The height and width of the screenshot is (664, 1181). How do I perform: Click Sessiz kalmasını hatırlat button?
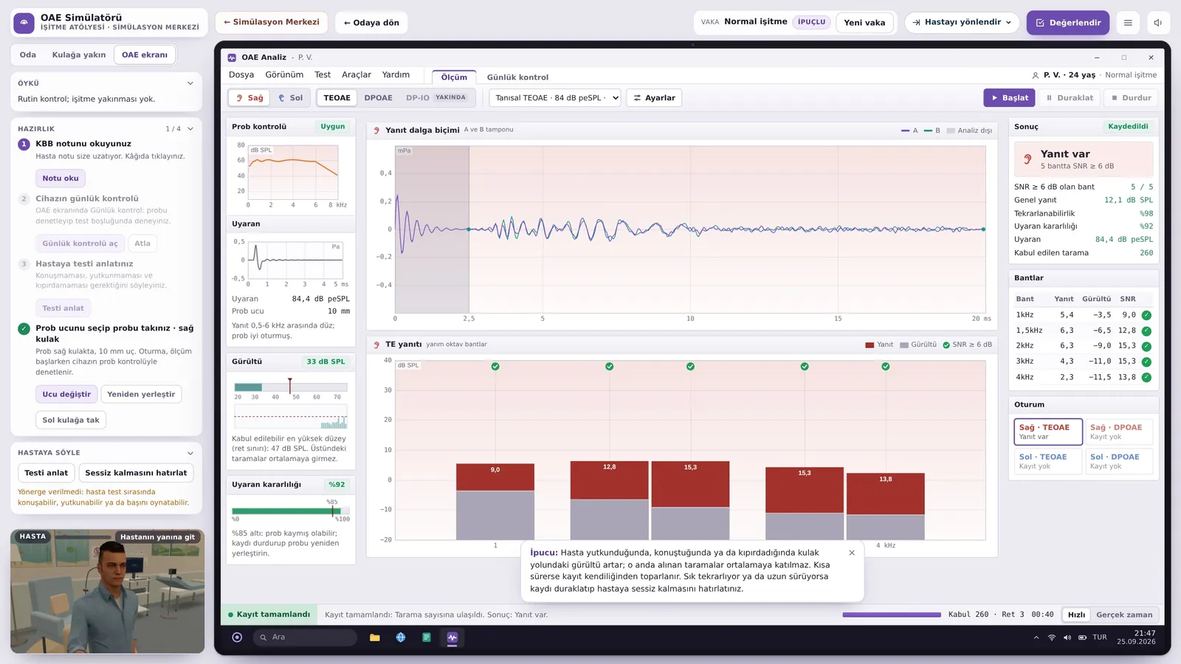click(136, 473)
